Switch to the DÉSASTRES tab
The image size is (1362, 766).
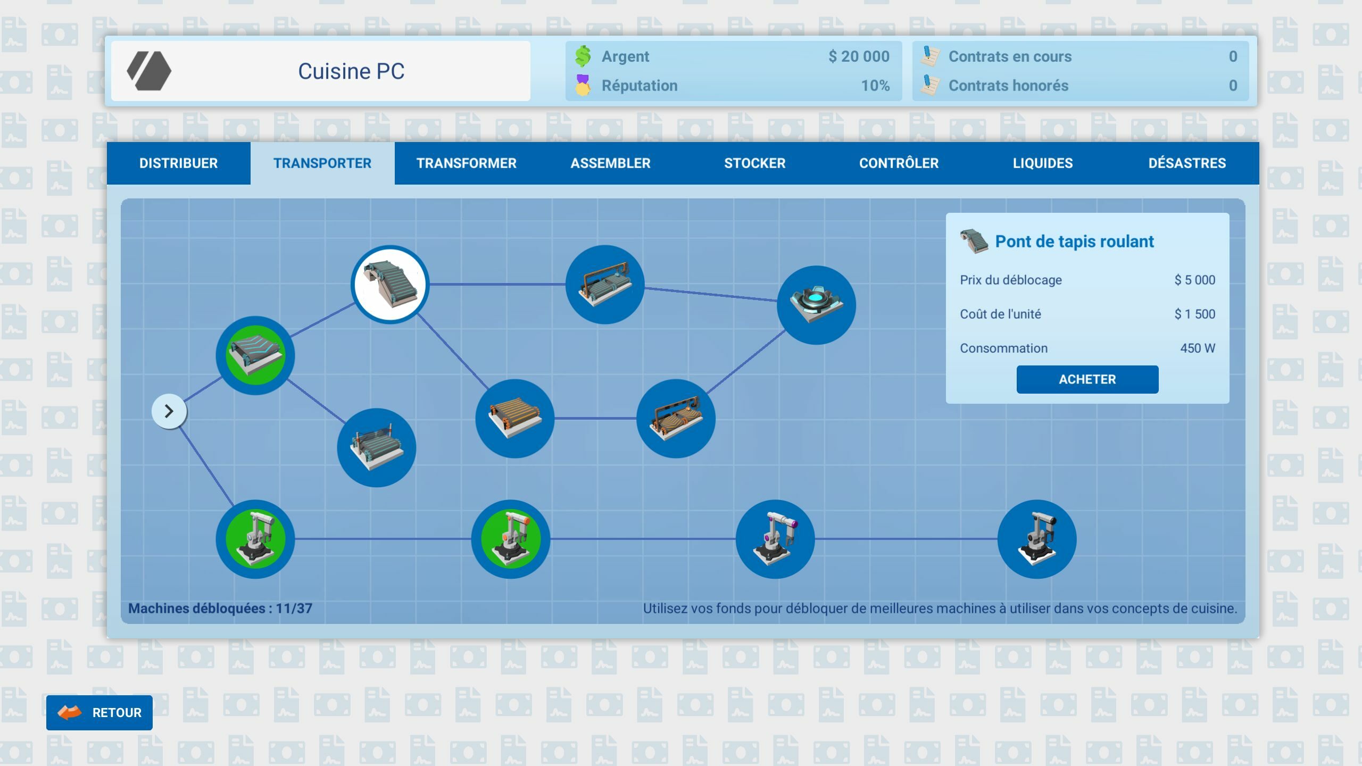1187,163
